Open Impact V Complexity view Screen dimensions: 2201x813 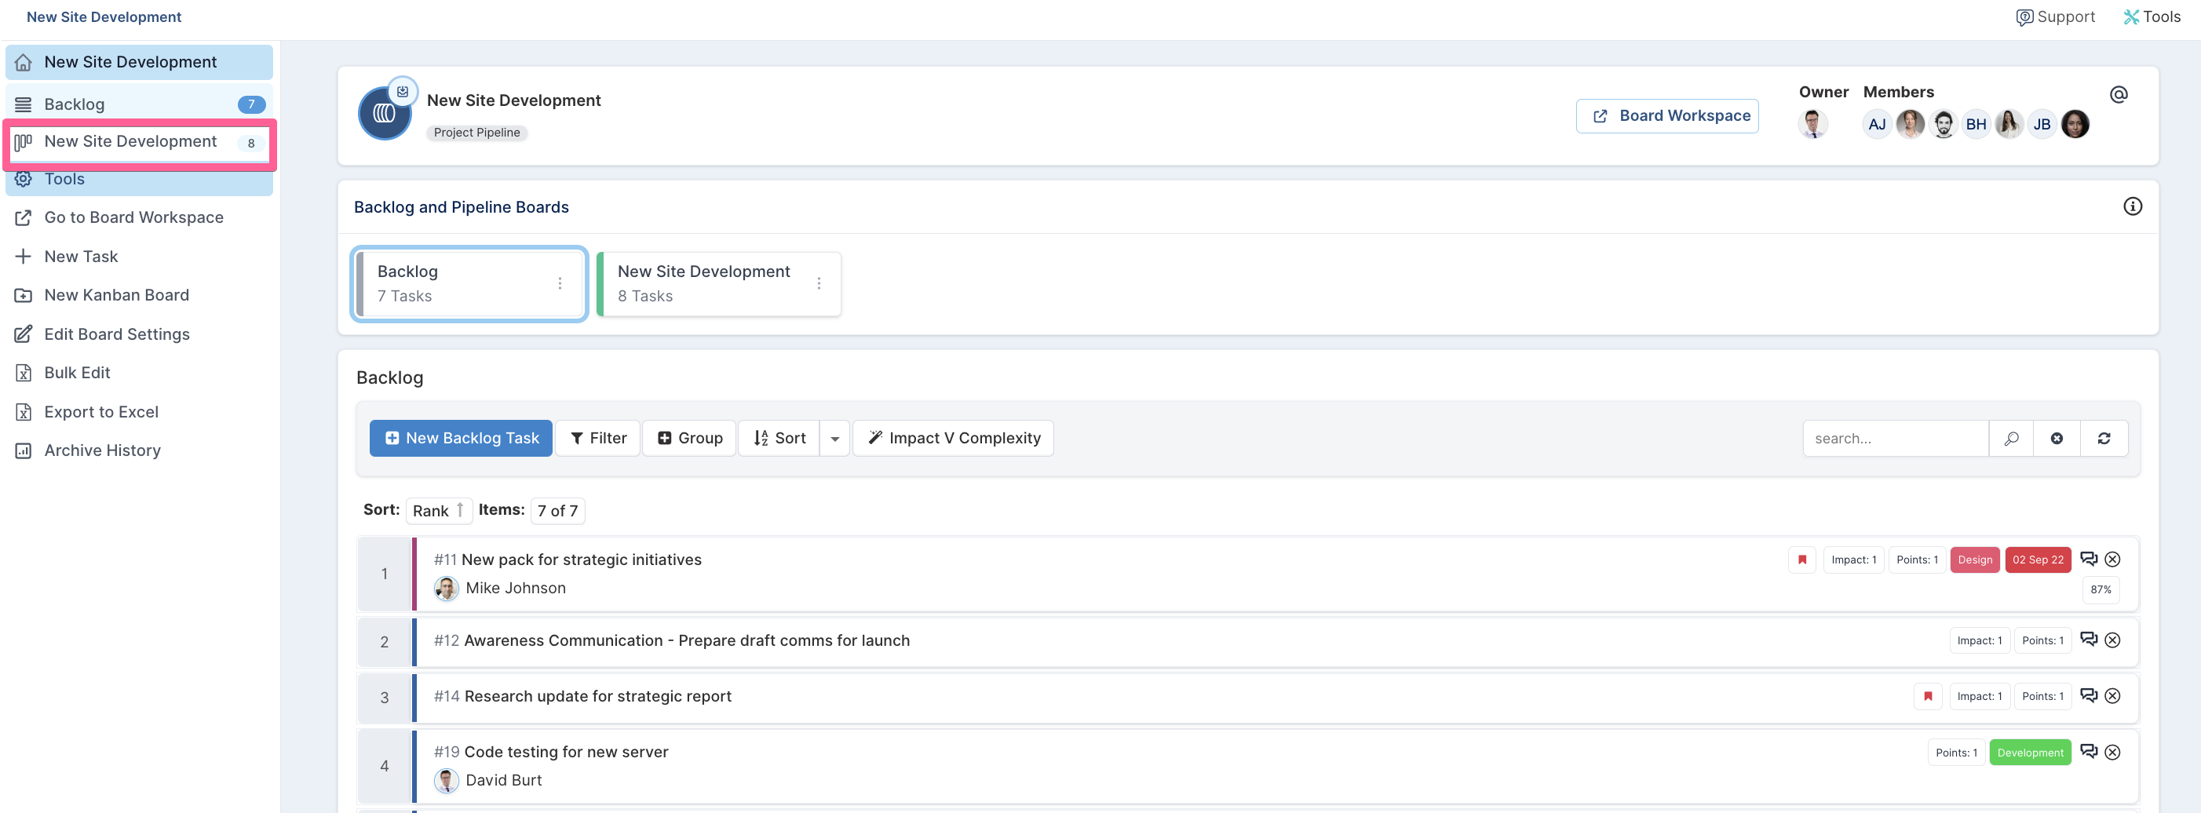pyautogui.click(x=954, y=438)
